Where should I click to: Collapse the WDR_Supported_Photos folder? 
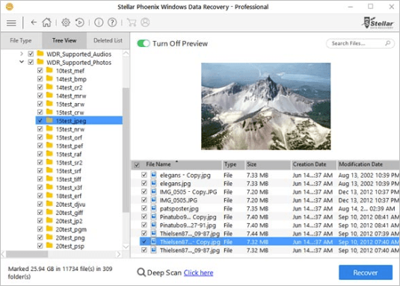(x=22, y=62)
